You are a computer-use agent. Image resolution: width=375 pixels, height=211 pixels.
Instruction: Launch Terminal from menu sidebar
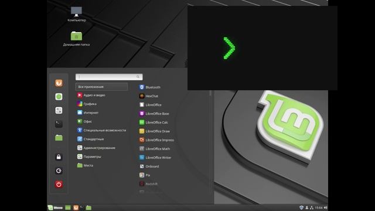tap(59, 124)
